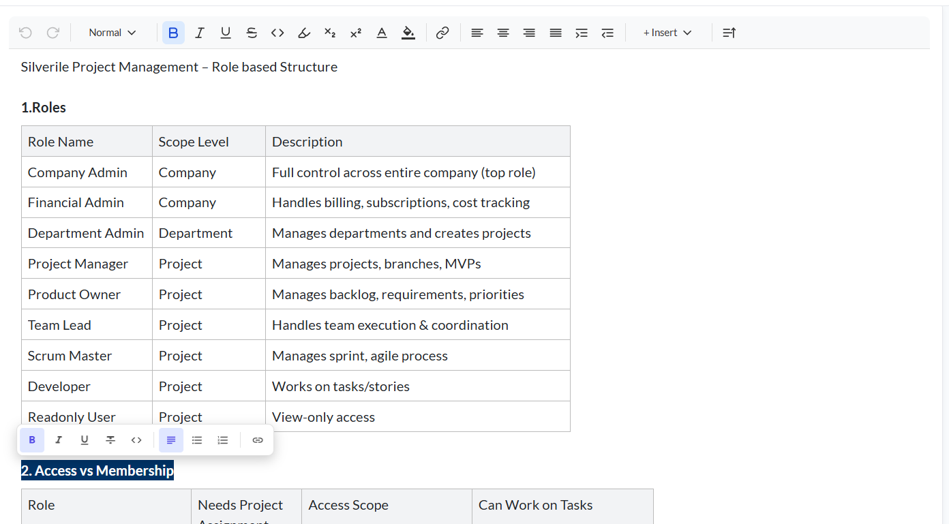This screenshot has width=949, height=524.
Task: Open the Normal paragraph style dropdown
Action: click(112, 33)
